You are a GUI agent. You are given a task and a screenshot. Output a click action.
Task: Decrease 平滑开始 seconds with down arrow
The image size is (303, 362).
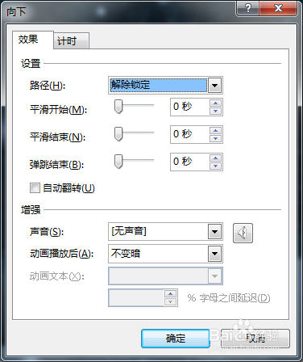point(215,111)
